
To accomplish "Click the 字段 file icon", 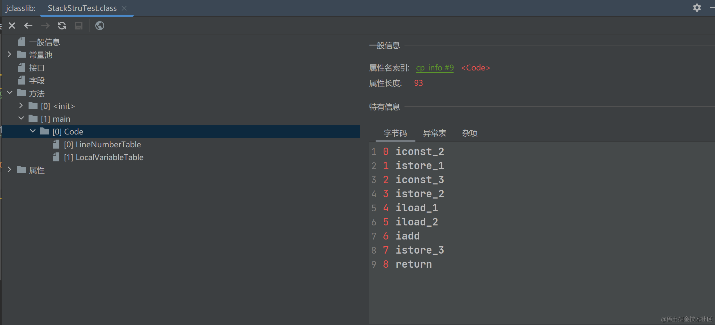I will 21,80.
